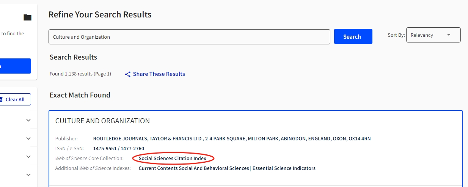Expand the third filter chevron in sidebar
Viewport: 468px width, 187px height.
(28, 157)
